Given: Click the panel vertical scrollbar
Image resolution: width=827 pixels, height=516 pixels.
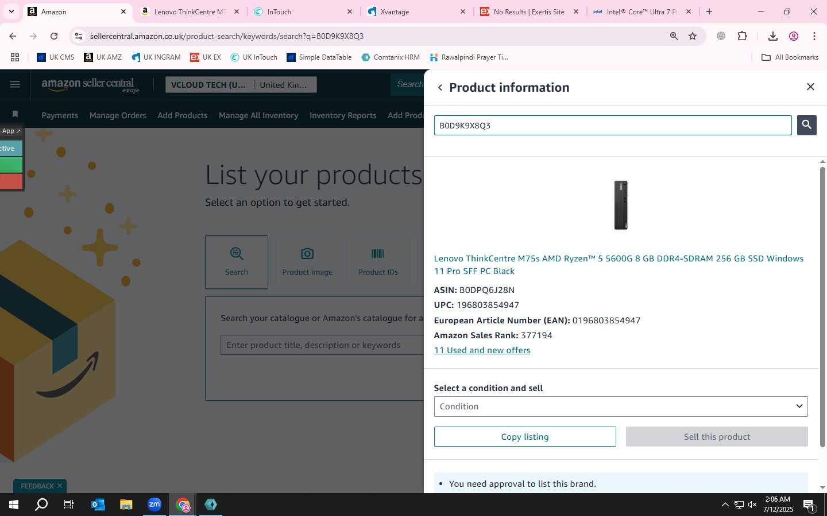Looking at the screenshot, I should (822, 307).
